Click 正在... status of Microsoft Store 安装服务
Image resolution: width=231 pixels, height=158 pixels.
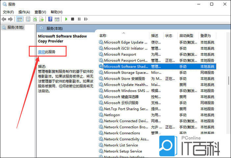pos(170,79)
